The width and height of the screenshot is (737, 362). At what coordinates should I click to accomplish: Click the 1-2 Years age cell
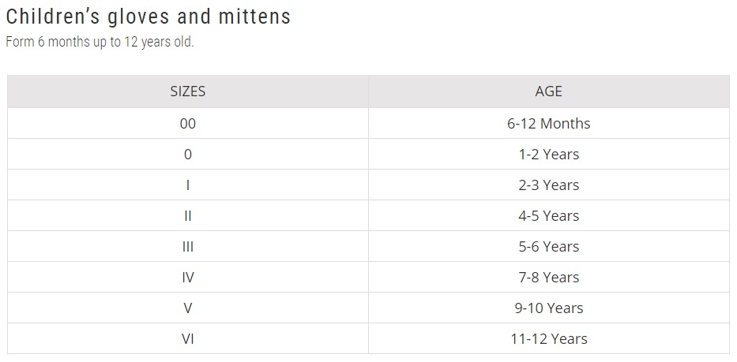(x=548, y=154)
